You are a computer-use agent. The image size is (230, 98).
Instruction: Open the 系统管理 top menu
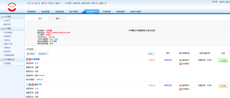click(x=45, y=12)
